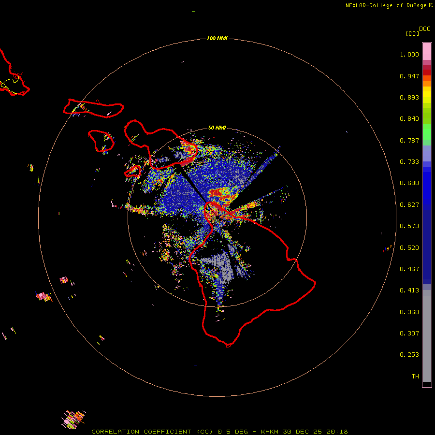Click the 0.253 color scale value
This screenshot has height=435, width=435.
click(409, 355)
